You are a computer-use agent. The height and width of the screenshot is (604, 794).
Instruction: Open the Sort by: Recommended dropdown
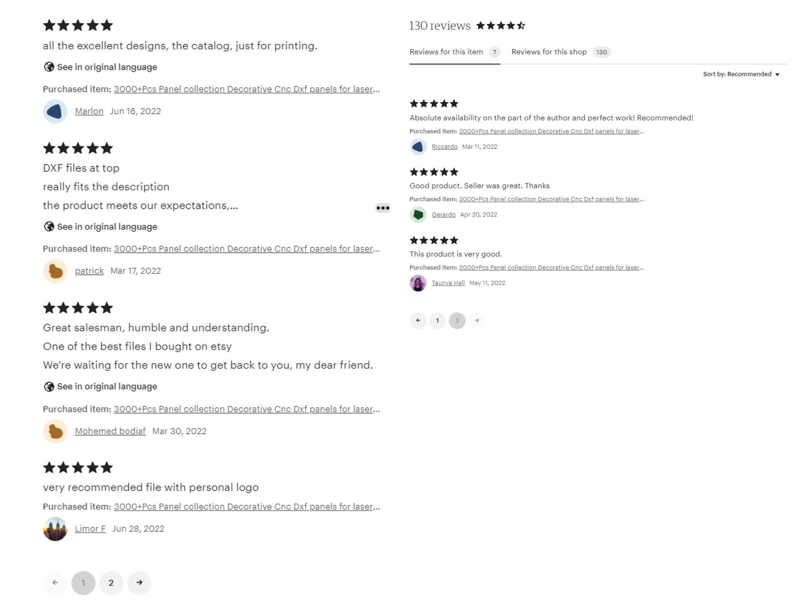pos(741,74)
